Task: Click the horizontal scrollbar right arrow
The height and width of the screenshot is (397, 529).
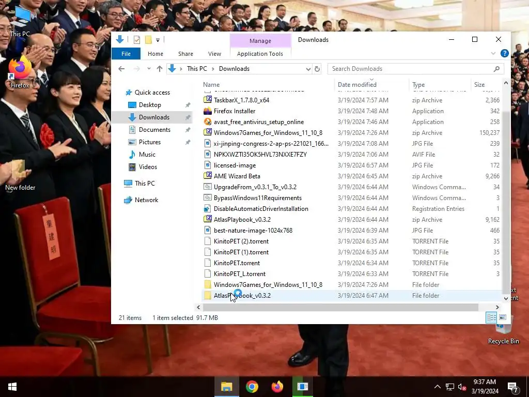Action: coord(497,307)
